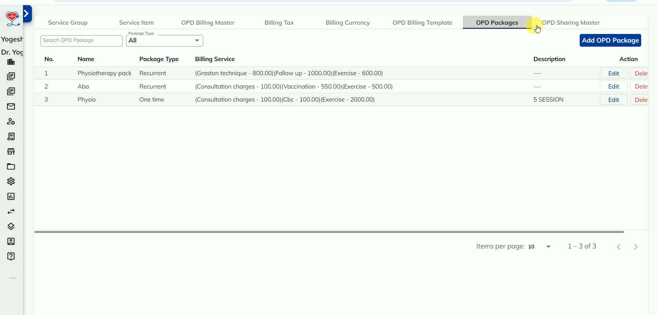The height and width of the screenshot is (315, 658).
Task: Open the settings gear in sidebar
Action: 11,181
